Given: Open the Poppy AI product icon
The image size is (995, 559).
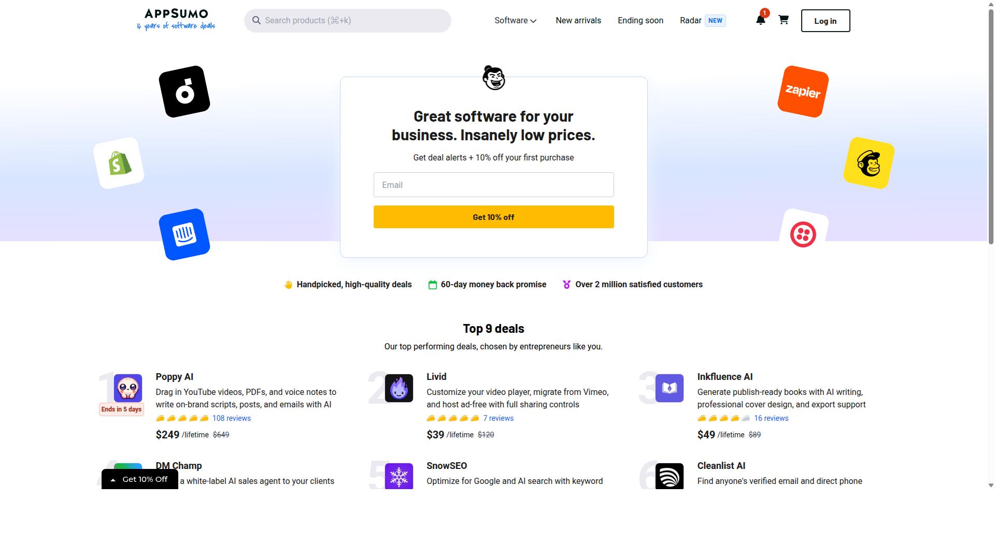Looking at the screenshot, I should [128, 388].
